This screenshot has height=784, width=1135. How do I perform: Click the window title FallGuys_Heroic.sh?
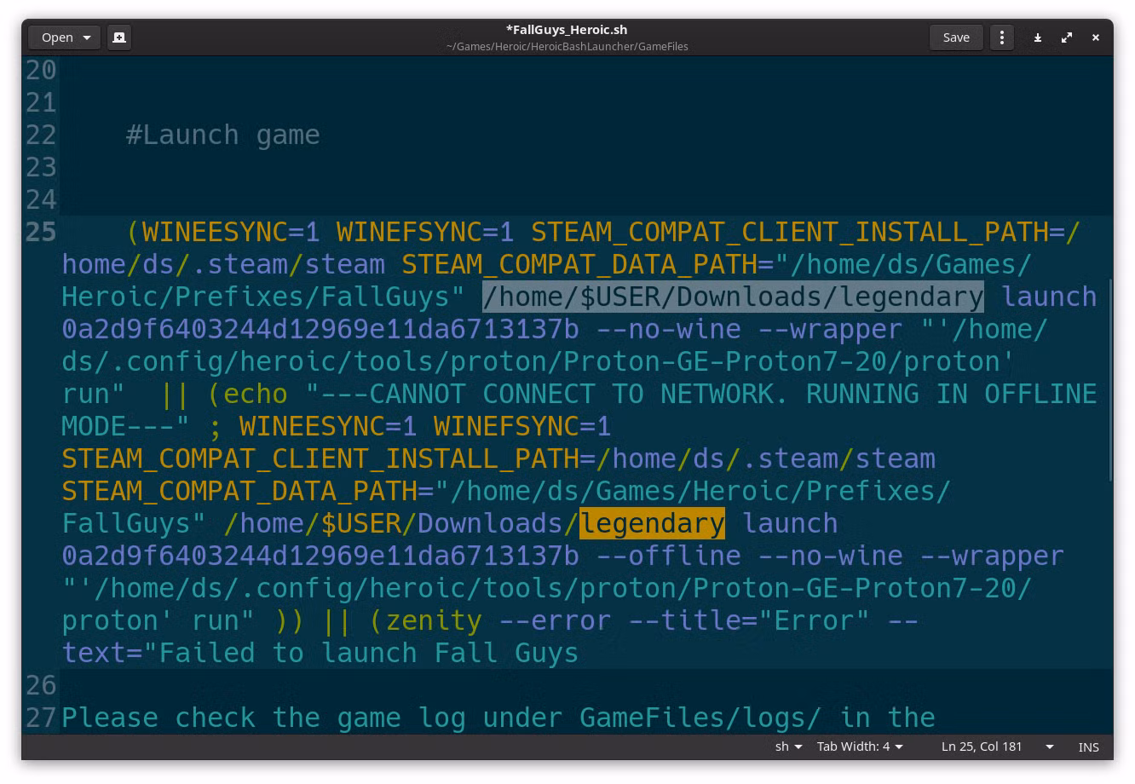pos(567,30)
